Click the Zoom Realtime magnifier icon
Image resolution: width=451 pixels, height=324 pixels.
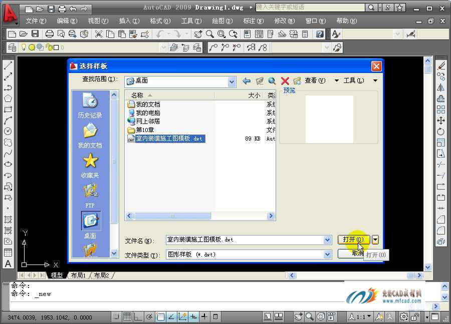tap(209, 34)
